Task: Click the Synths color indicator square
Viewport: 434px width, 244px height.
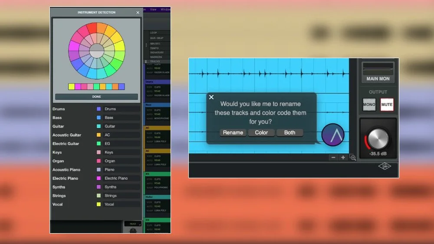Action: point(99,187)
